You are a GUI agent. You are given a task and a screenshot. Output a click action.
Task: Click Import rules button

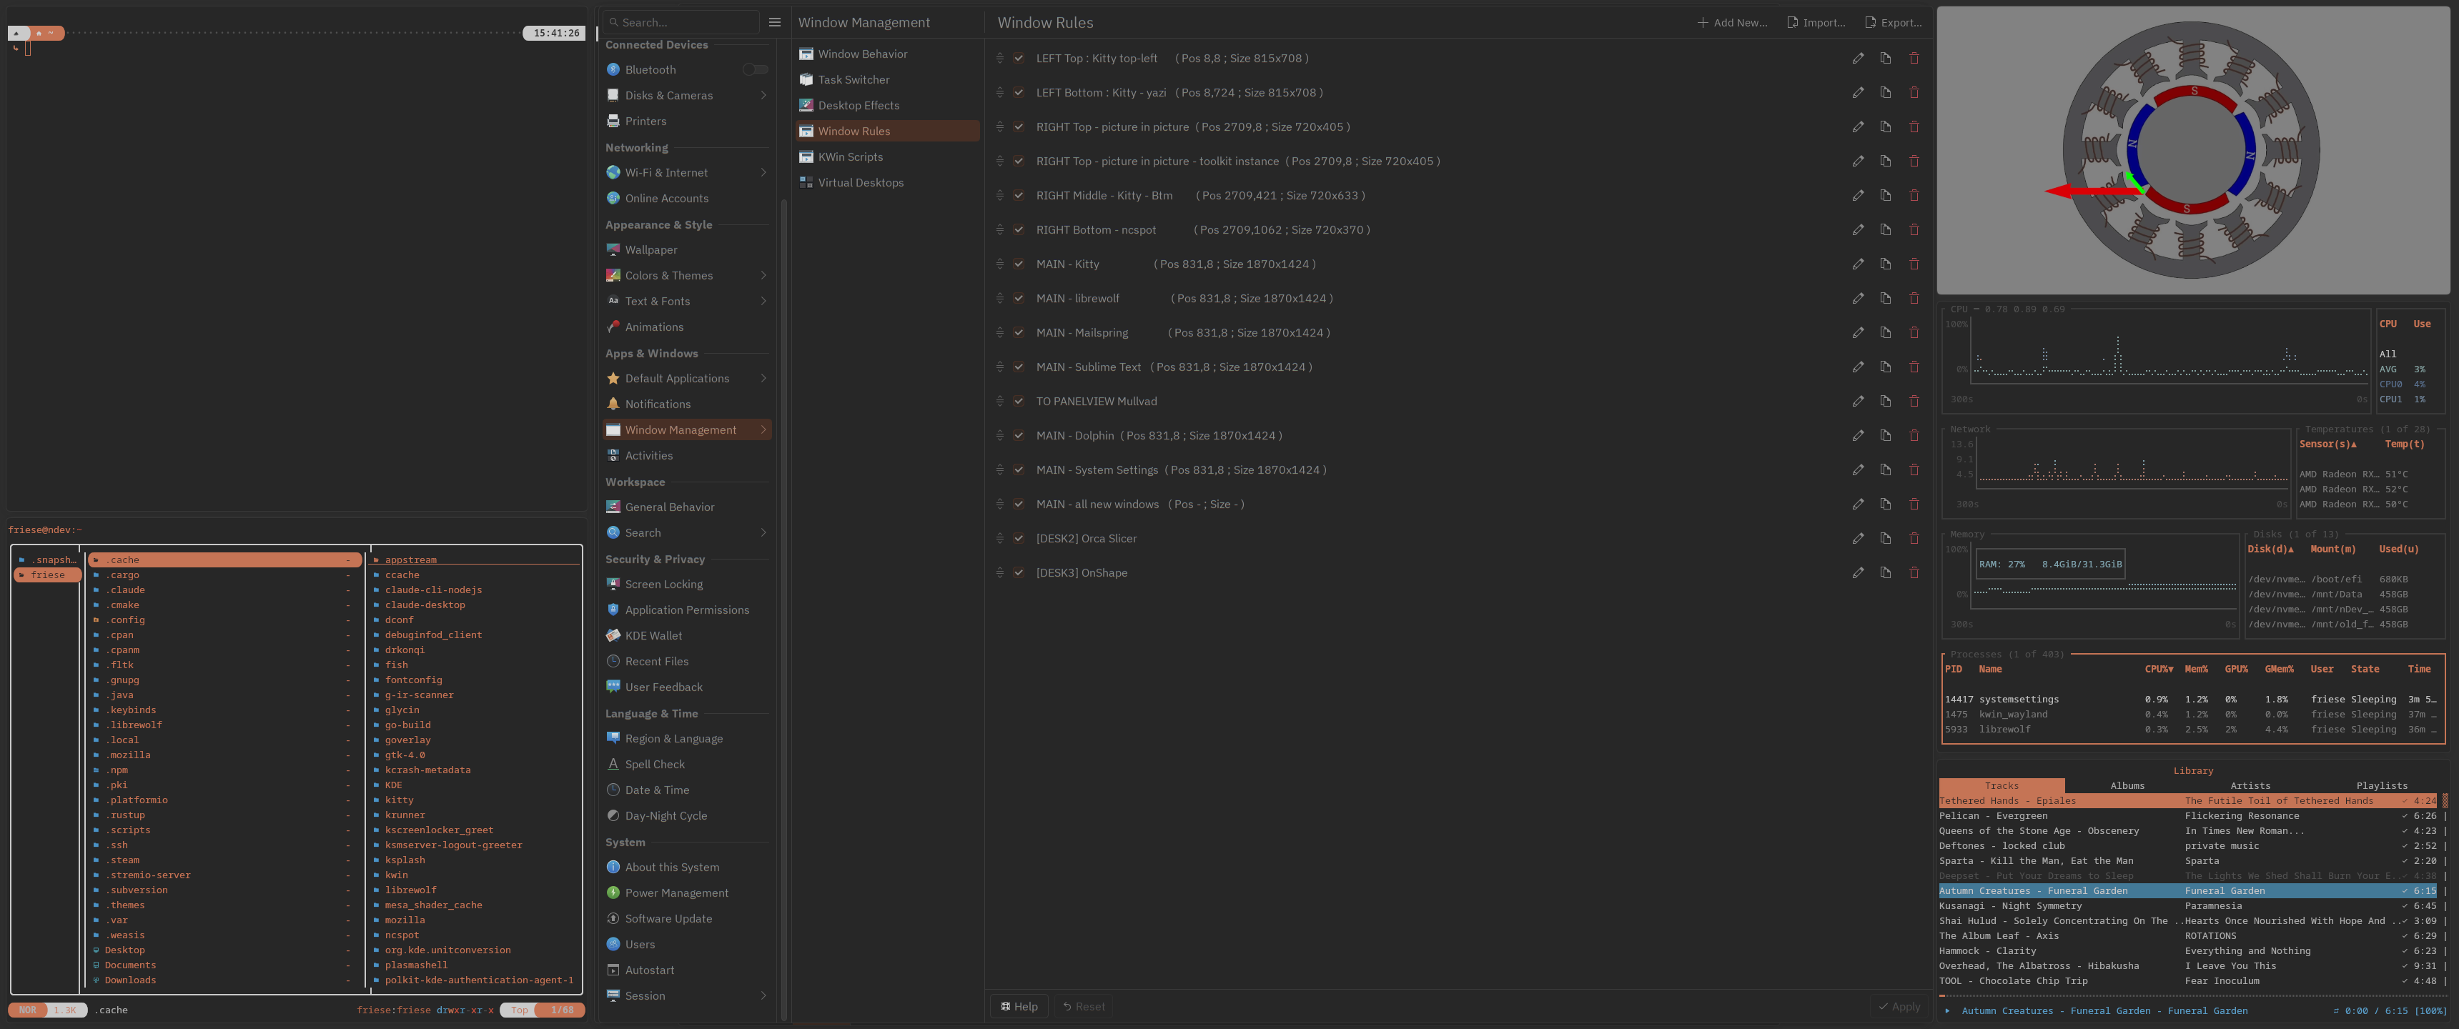(x=1815, y=23)
